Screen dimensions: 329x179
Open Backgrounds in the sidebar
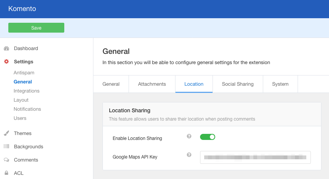(x=28, y=147)
